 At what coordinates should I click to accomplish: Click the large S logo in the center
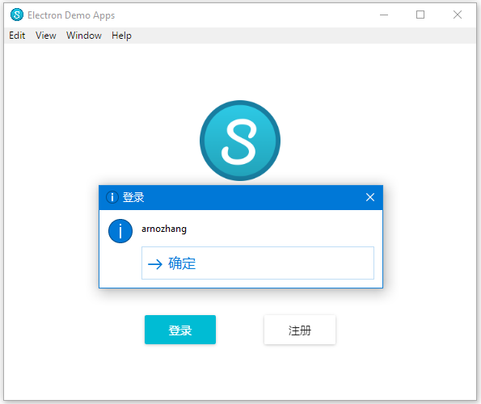(240, 141)
